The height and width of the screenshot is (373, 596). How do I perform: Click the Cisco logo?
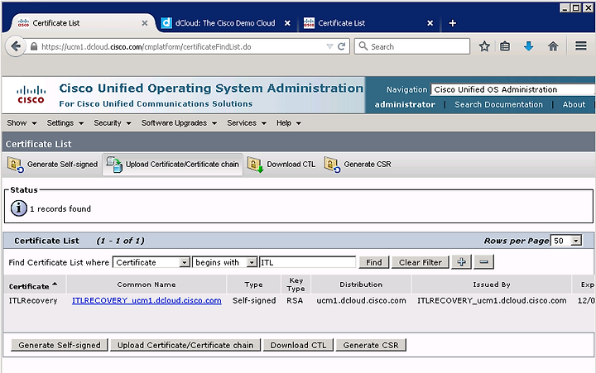point(31,95)
